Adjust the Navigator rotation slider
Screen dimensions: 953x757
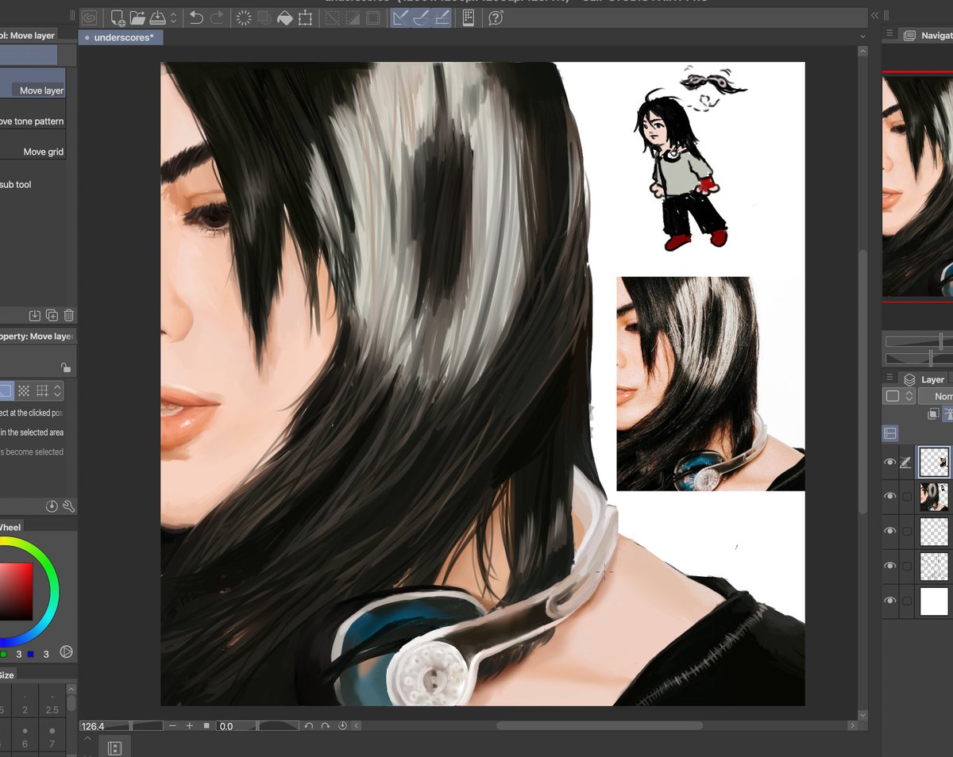(x=919, y=359)
